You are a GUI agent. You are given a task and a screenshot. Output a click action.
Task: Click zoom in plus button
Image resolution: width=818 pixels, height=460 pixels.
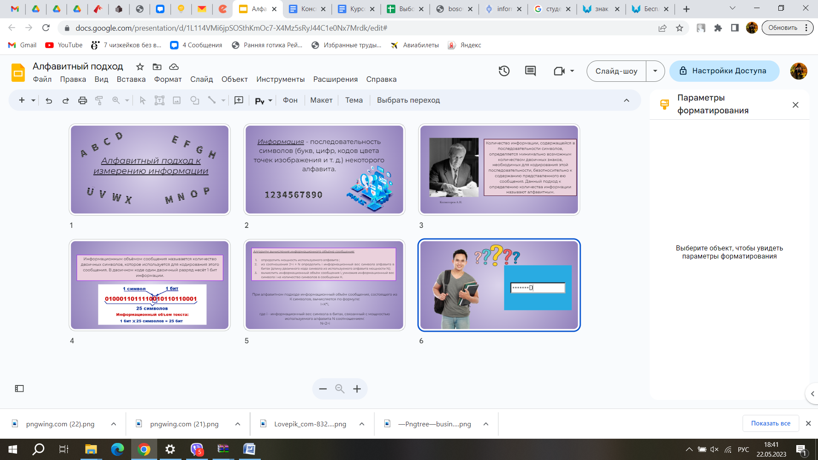[x=357, y=389]
